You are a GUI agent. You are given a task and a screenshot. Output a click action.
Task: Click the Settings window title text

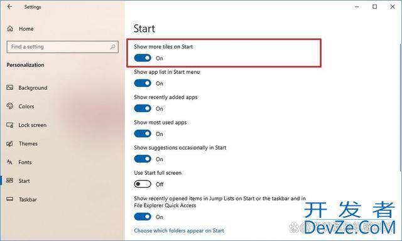coord(33,7)
